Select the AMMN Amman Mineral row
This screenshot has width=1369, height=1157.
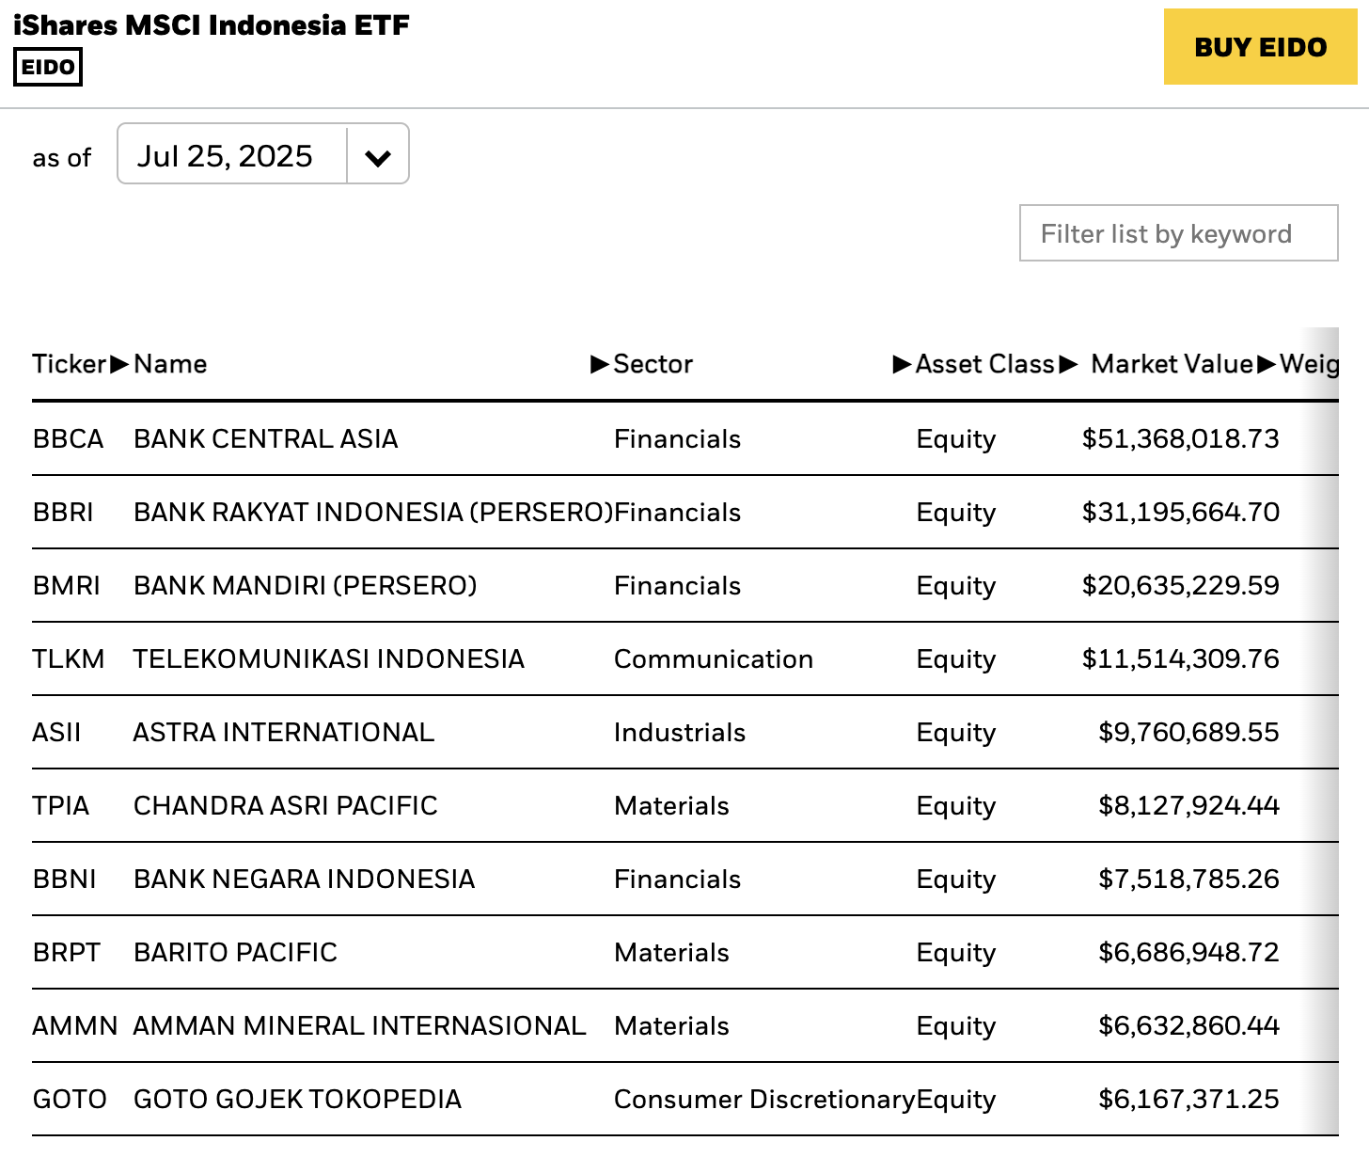pyautogui.click(x=376, y=1025)
